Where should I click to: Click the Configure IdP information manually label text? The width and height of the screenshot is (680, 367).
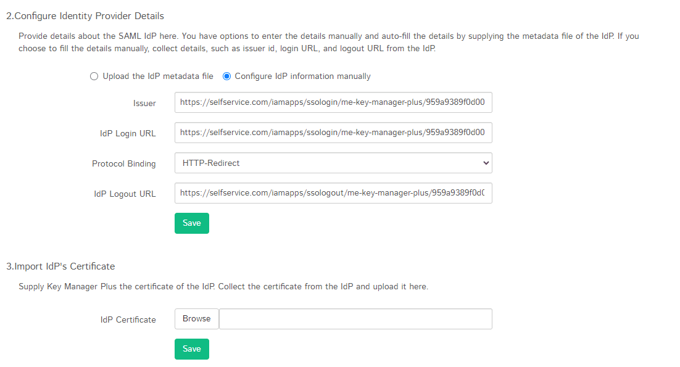302,76
